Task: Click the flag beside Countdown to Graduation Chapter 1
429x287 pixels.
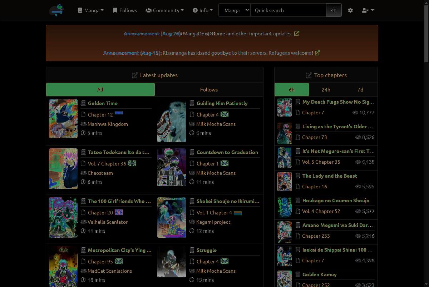Action: point(225,164)
